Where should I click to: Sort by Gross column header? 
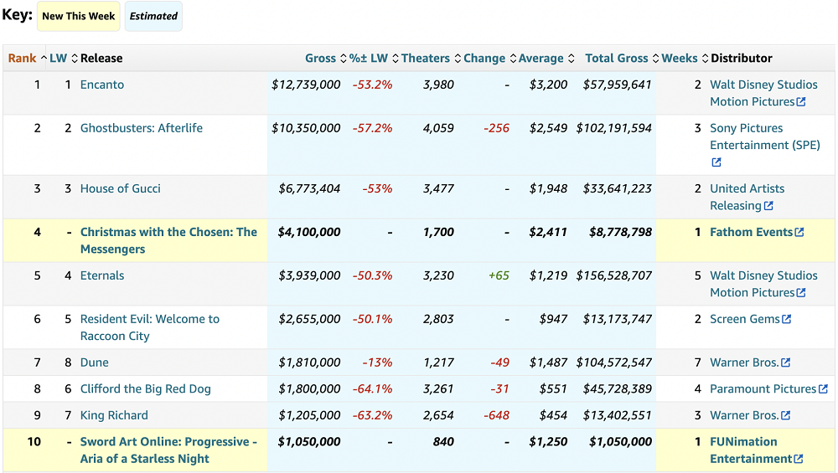320,59
